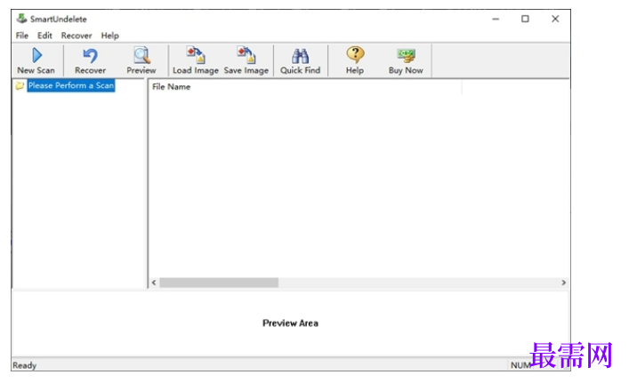Screen dimensions: 629x383
Task: Close the SmartUndelete window
Action: [555, 19]
